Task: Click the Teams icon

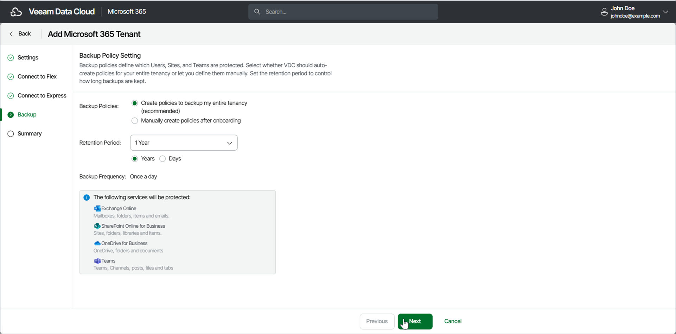Action: [97, 261]
